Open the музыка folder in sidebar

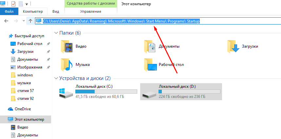24,83
